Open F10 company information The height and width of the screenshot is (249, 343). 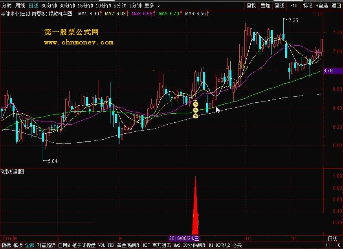click(293, 6)
